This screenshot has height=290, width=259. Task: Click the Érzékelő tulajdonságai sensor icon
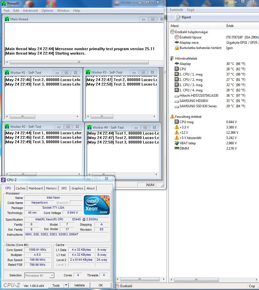point(172,32)
